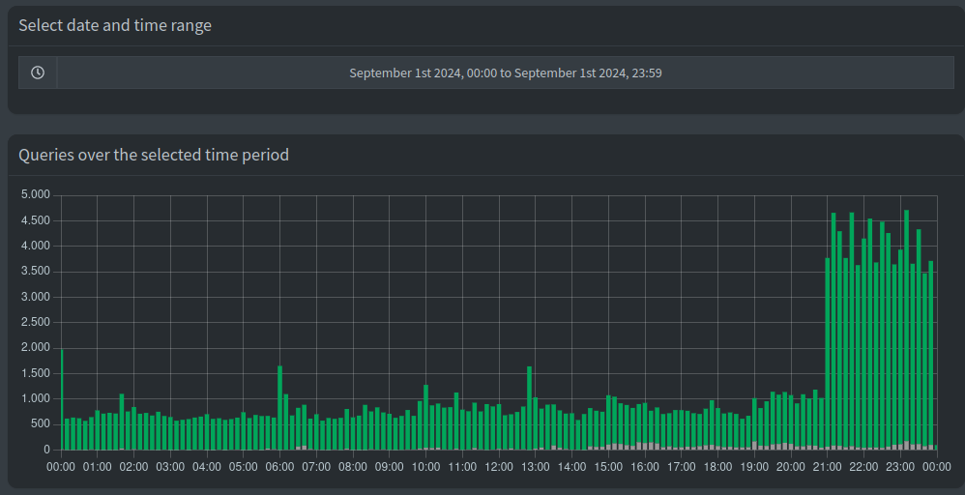Click the 3.500 y-axis label

pyautogui.click(x=36, y=272)
